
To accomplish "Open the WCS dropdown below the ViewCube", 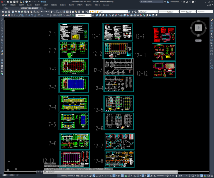I will click(198, 40).
